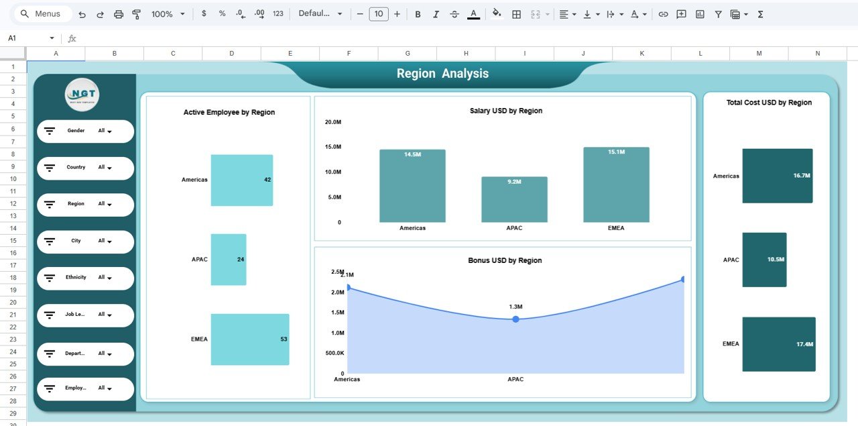Select the paint format roller icon
The height and width of the screenshot is (426, 858).
[137, 14]
